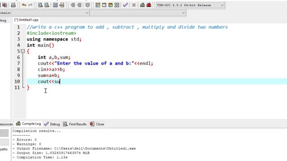Screen dimensions: 287x161
Task: Click the 'Compilation results...' heading line
Action: coord(36,131)
